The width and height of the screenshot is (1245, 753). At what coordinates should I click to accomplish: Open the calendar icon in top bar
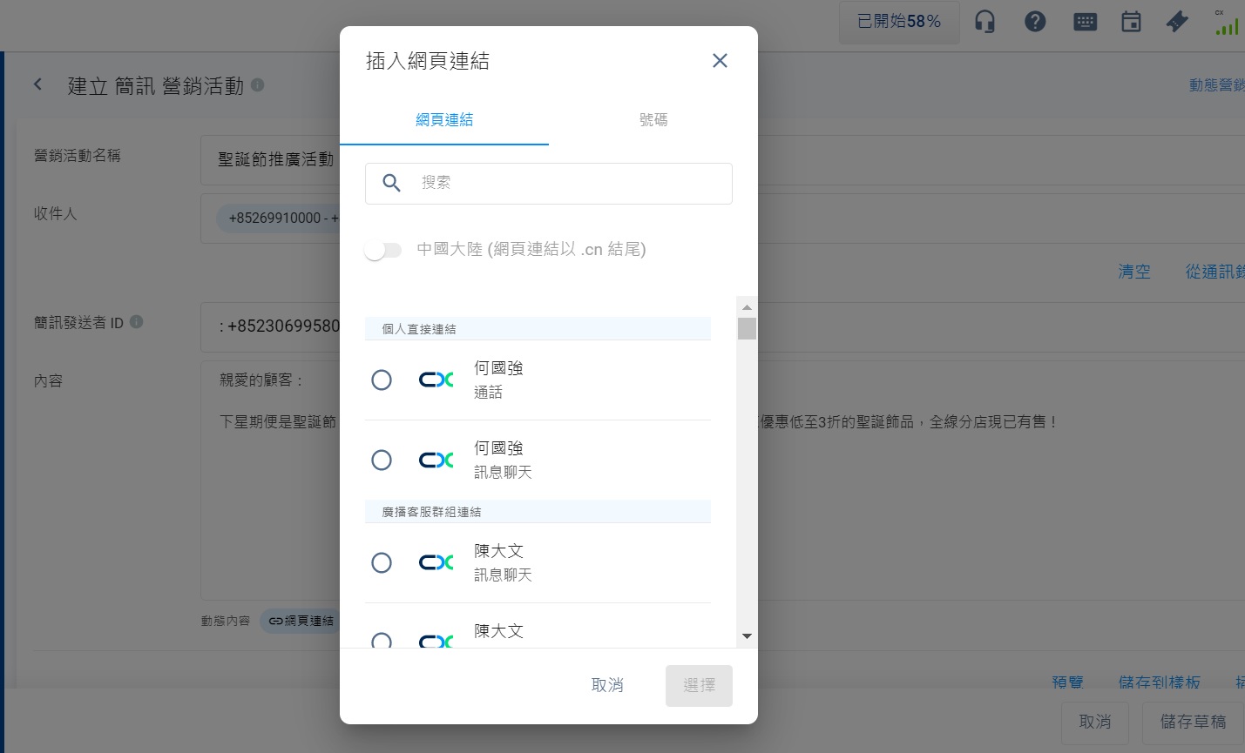(x=1131, y=22)
